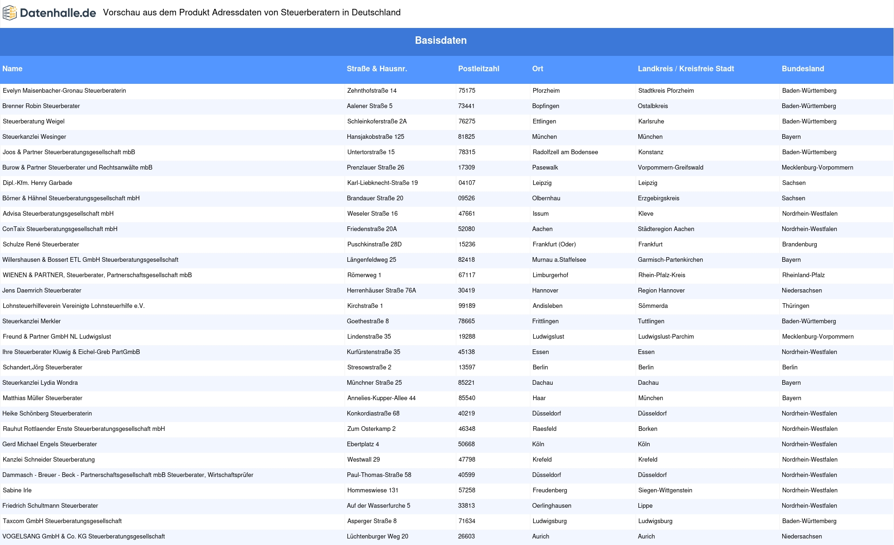This screenshot has height=545, width=894.
Task: Click Dammasch - Breuer - Beck partnership name
Action: [x=128, y=475]
